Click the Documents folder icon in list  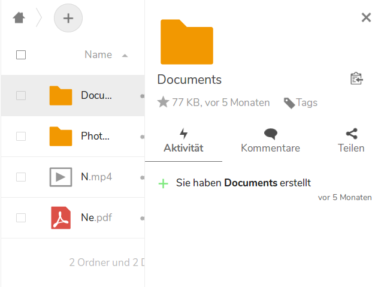(61, 95)
